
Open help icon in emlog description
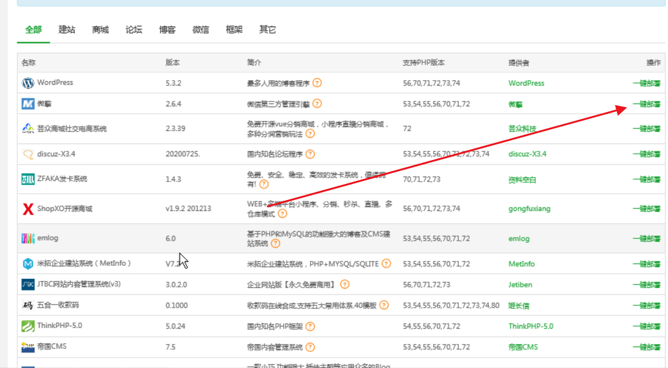click(x=275, y=243)
